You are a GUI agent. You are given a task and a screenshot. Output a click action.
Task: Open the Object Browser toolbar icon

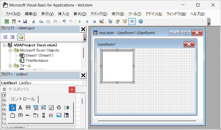(125, 21)
